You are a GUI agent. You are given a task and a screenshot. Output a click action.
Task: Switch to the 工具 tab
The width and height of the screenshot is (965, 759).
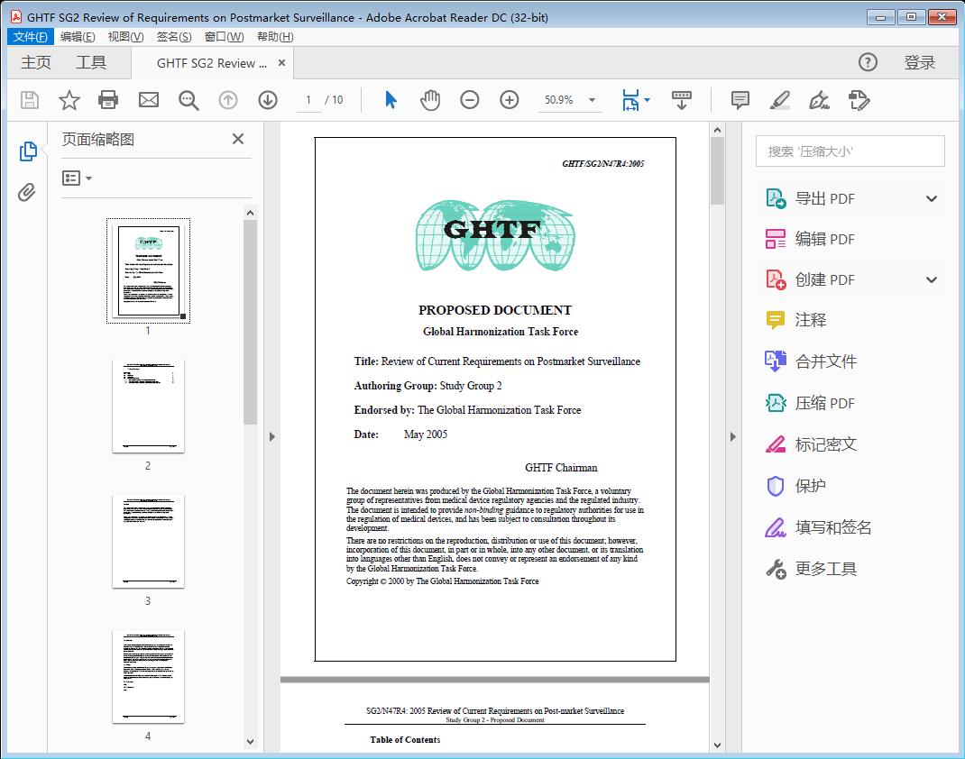point(91,63)
